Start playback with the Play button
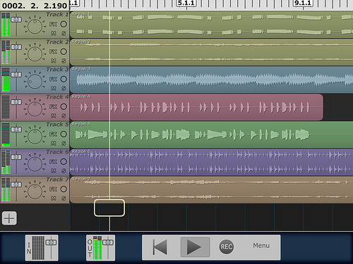Image resolution: width=353 pixels, height=264 pixels. [195, 247]
